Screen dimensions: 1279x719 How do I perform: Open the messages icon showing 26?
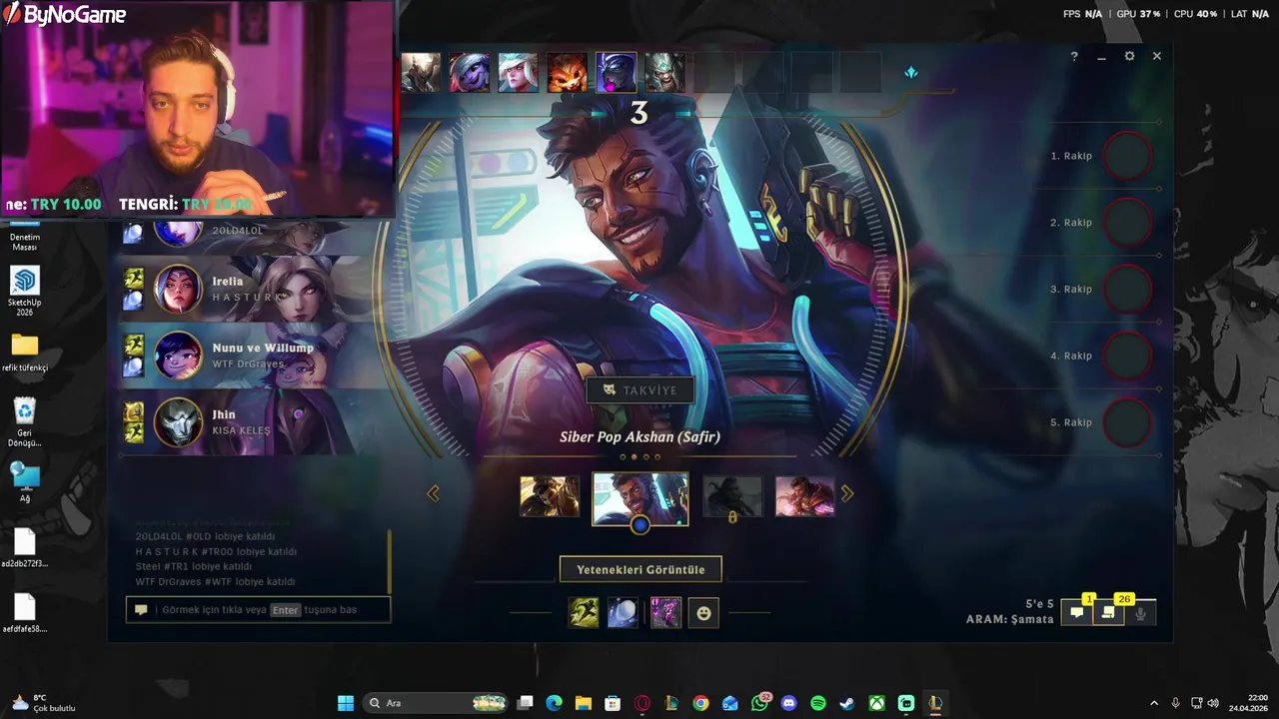coord(1108,613)
